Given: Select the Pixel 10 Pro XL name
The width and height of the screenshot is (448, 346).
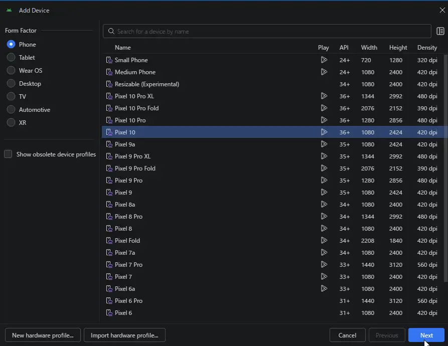Looking at the screenshot, I should pyautogui.click(x=134, y=96).
